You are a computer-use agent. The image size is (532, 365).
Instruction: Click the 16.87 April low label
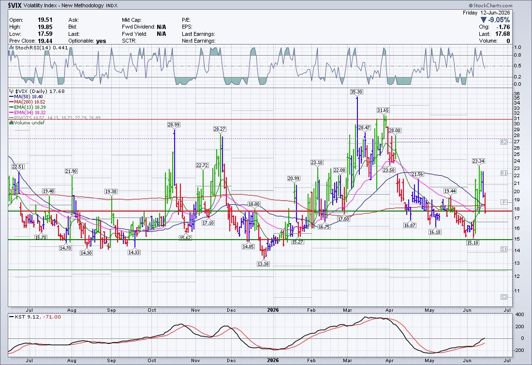coord(410,225)
